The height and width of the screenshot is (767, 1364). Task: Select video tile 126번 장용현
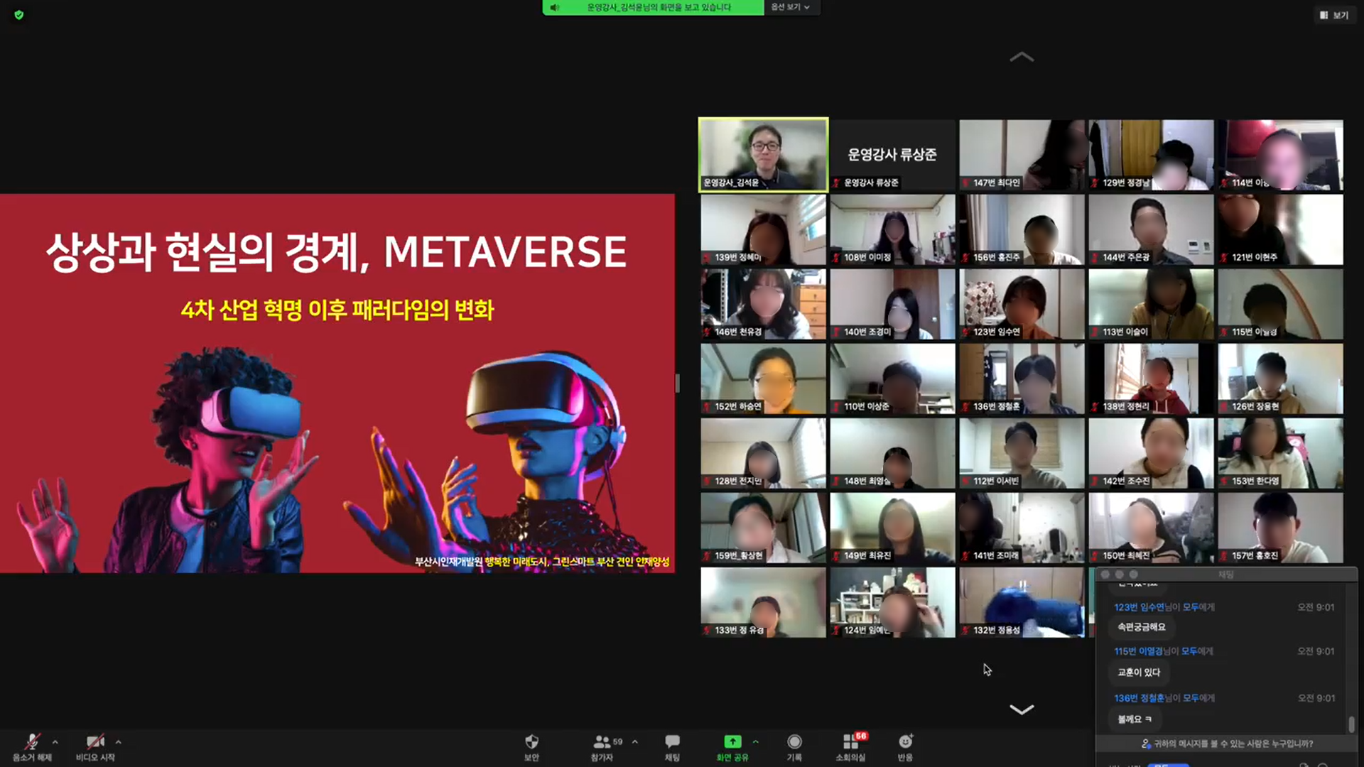(x=1280, y=379)
